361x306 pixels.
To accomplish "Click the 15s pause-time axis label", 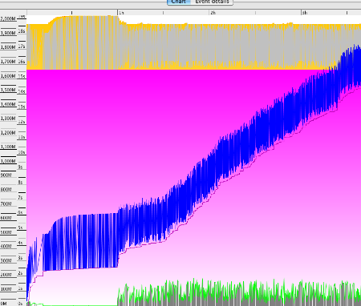I will point(22,76).
